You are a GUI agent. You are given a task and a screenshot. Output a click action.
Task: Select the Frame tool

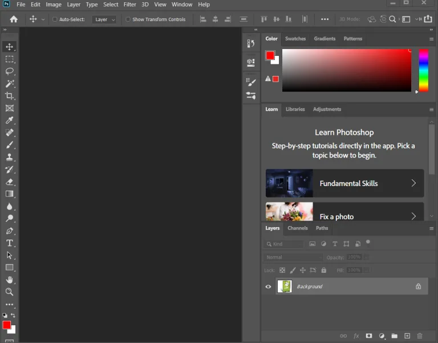click(x=10, y=108)
